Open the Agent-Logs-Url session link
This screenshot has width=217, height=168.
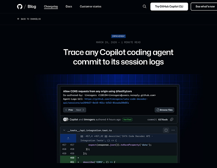[x=105, y=101]
